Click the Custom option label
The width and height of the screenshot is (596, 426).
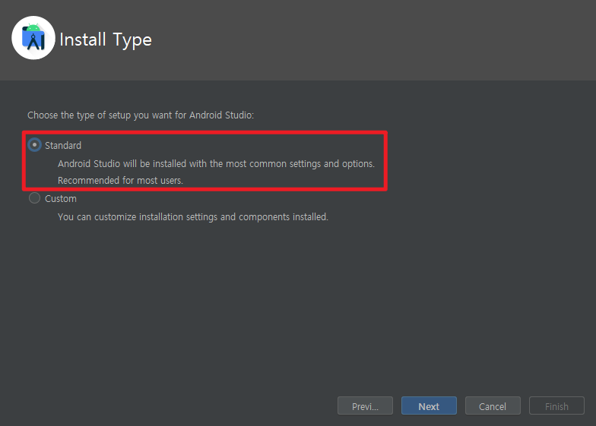coord(61,199)
